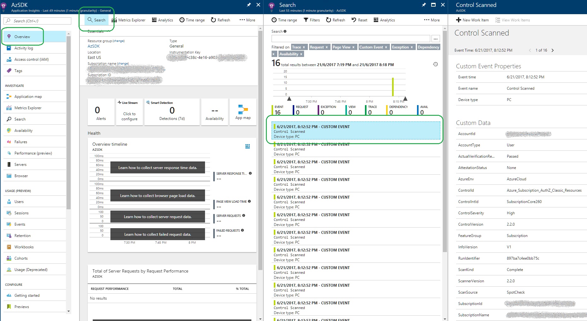
Task: Click the Sessions icon in sidebar
Action: pos(9,213)
